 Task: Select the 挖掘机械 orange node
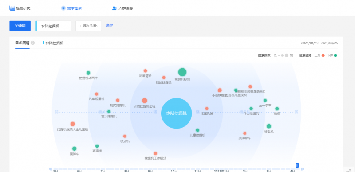tap(207, 109)
